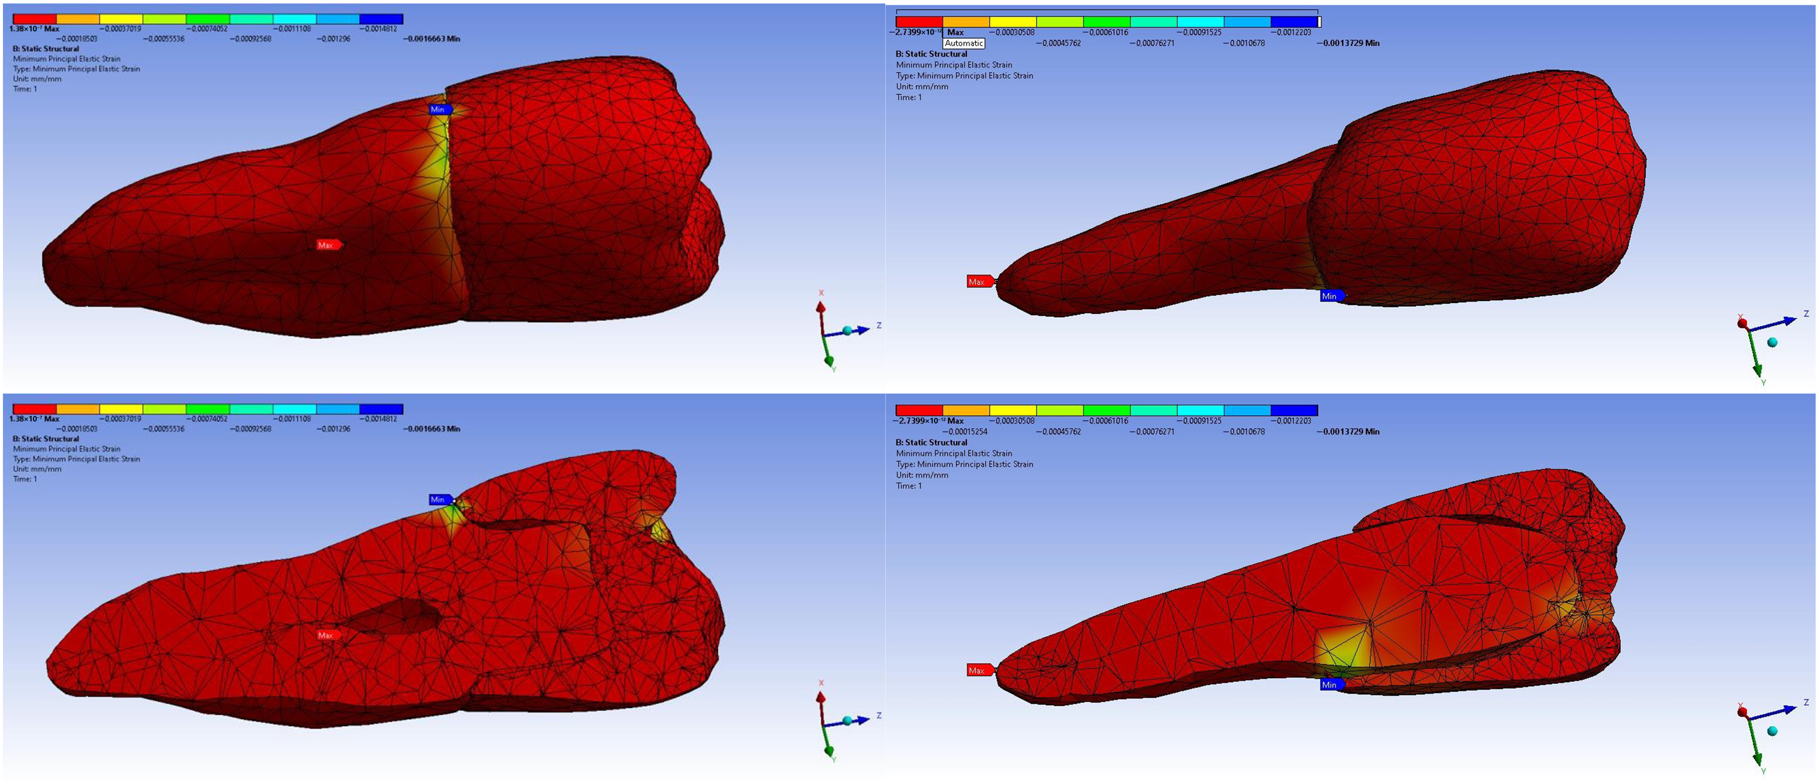Click the red band of bottom-right legend
Viewport: 1819px width, 784px height.
point(919,410)
